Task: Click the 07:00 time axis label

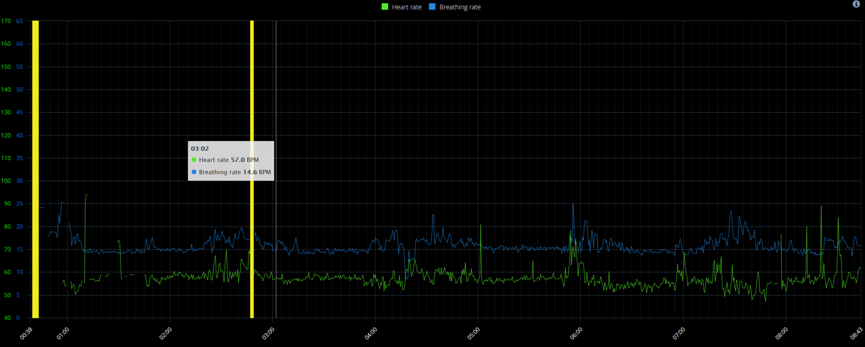Action: 679,333
